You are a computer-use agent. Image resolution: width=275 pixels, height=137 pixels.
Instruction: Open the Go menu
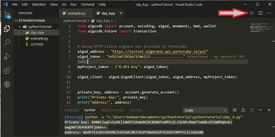[64, 4]
